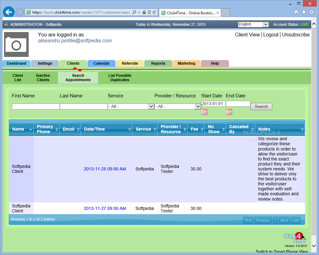Click the Next pagination button
Image resolution: width=319 pixels, height=255 pixels.
284,220
